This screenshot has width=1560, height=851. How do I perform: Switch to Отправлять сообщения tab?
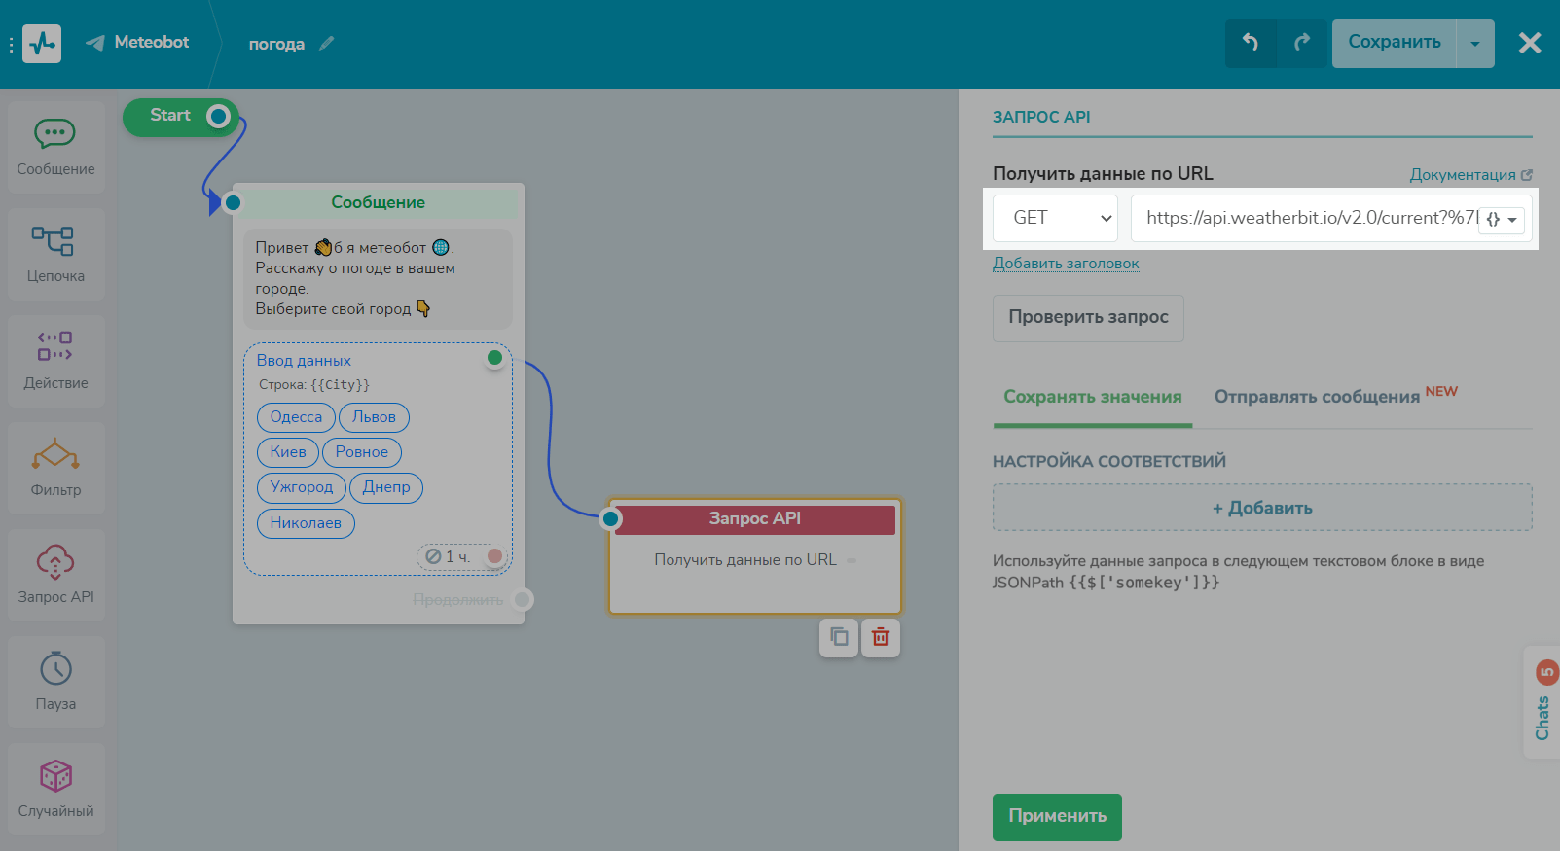(x=1335, y=396)
